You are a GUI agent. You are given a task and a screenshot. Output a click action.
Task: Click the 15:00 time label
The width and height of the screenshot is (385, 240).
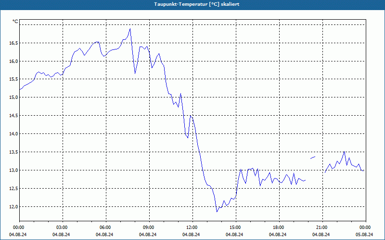coord(236,228)
